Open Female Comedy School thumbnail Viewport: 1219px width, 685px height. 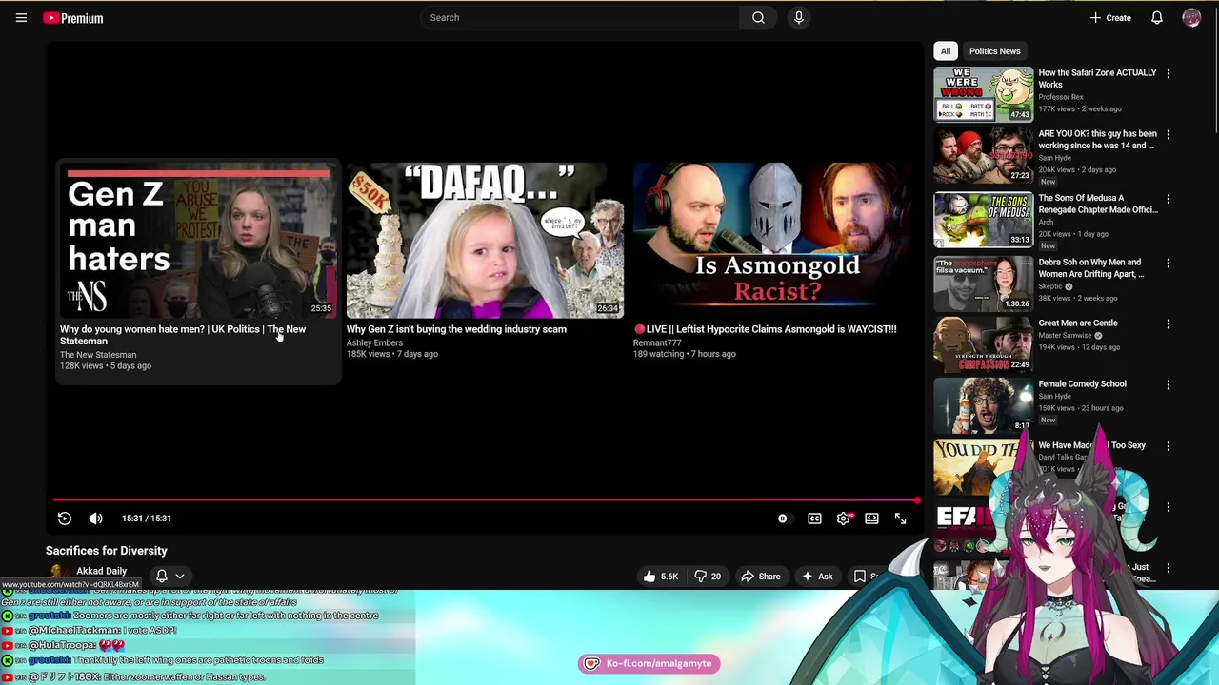(x=983, y=404)
